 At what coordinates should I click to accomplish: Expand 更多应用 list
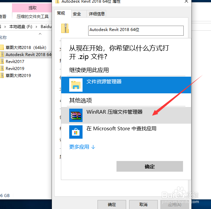82,147
